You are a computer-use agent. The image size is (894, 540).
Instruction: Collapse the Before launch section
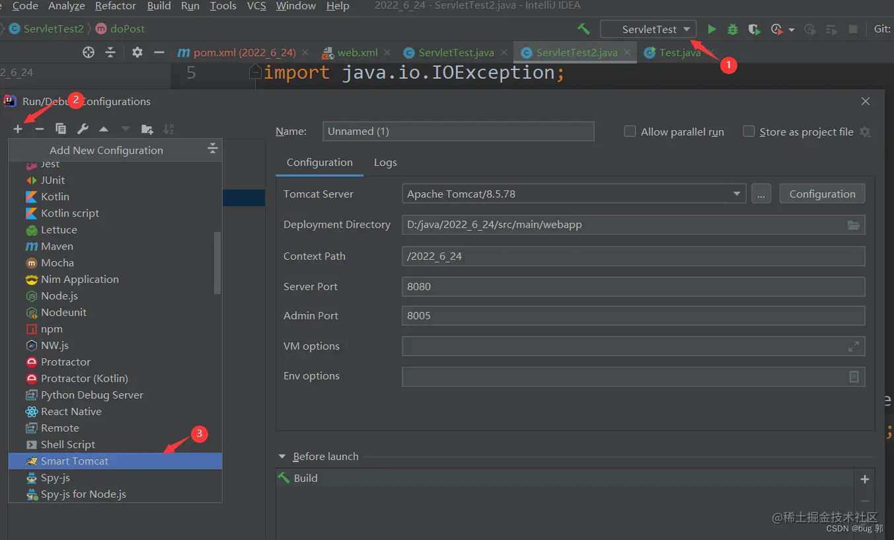click(x=282, y=456)
